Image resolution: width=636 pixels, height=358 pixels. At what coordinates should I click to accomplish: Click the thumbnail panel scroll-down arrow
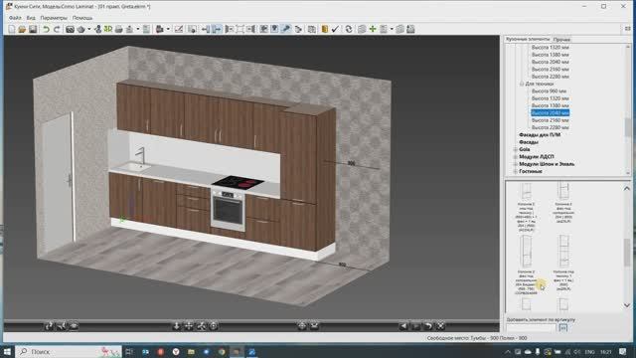click(627, 305)
